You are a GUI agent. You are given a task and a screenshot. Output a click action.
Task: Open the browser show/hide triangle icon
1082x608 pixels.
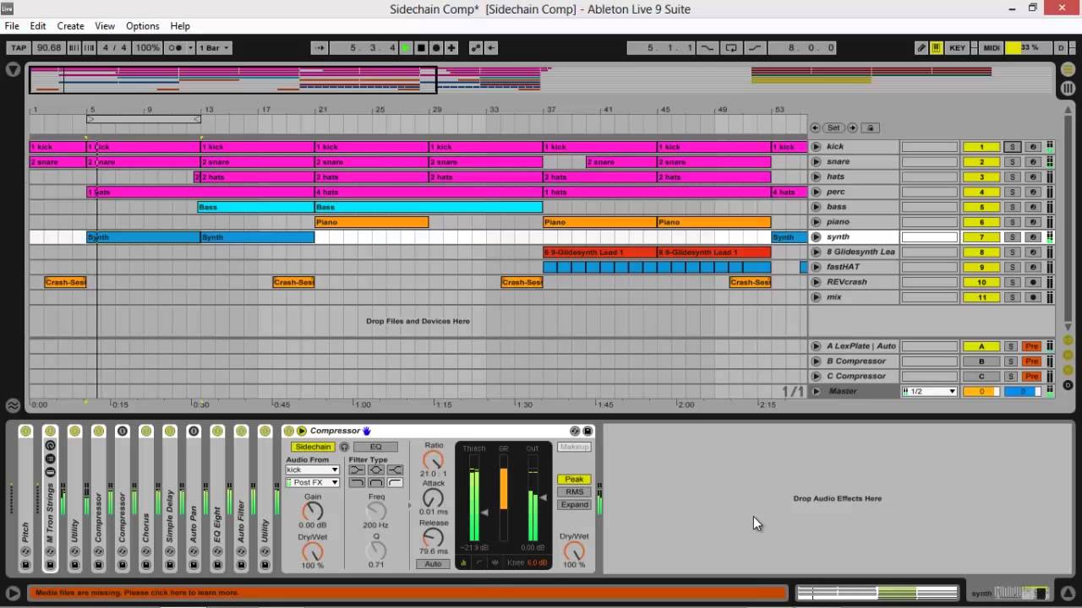tap(13, 69)
